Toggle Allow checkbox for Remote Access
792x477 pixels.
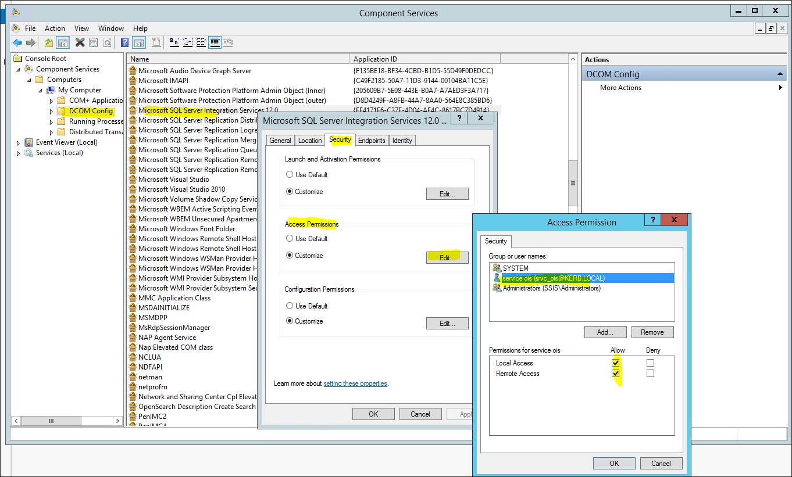click(x=616, y=373)
